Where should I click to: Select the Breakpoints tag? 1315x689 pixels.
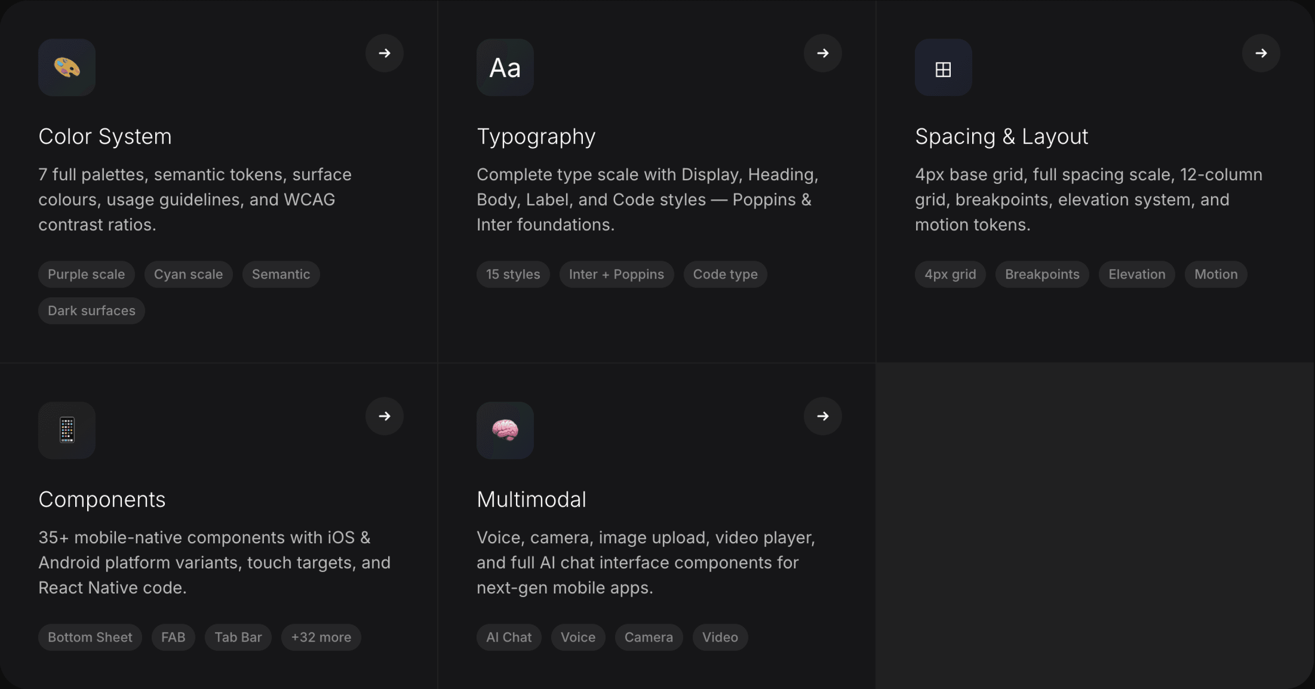point(1042,274)
